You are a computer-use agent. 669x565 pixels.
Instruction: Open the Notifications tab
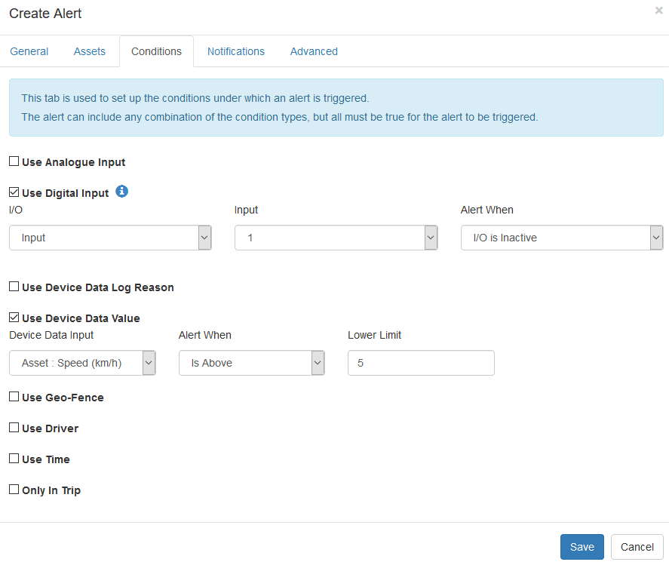click(x=236, y=51)
